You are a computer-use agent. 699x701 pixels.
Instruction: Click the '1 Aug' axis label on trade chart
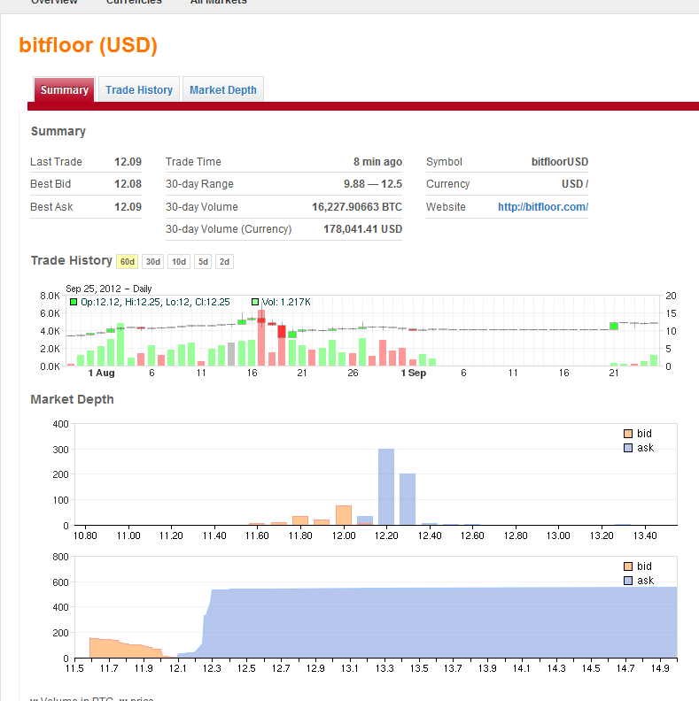pyautogui.click(x=101, y=373)
